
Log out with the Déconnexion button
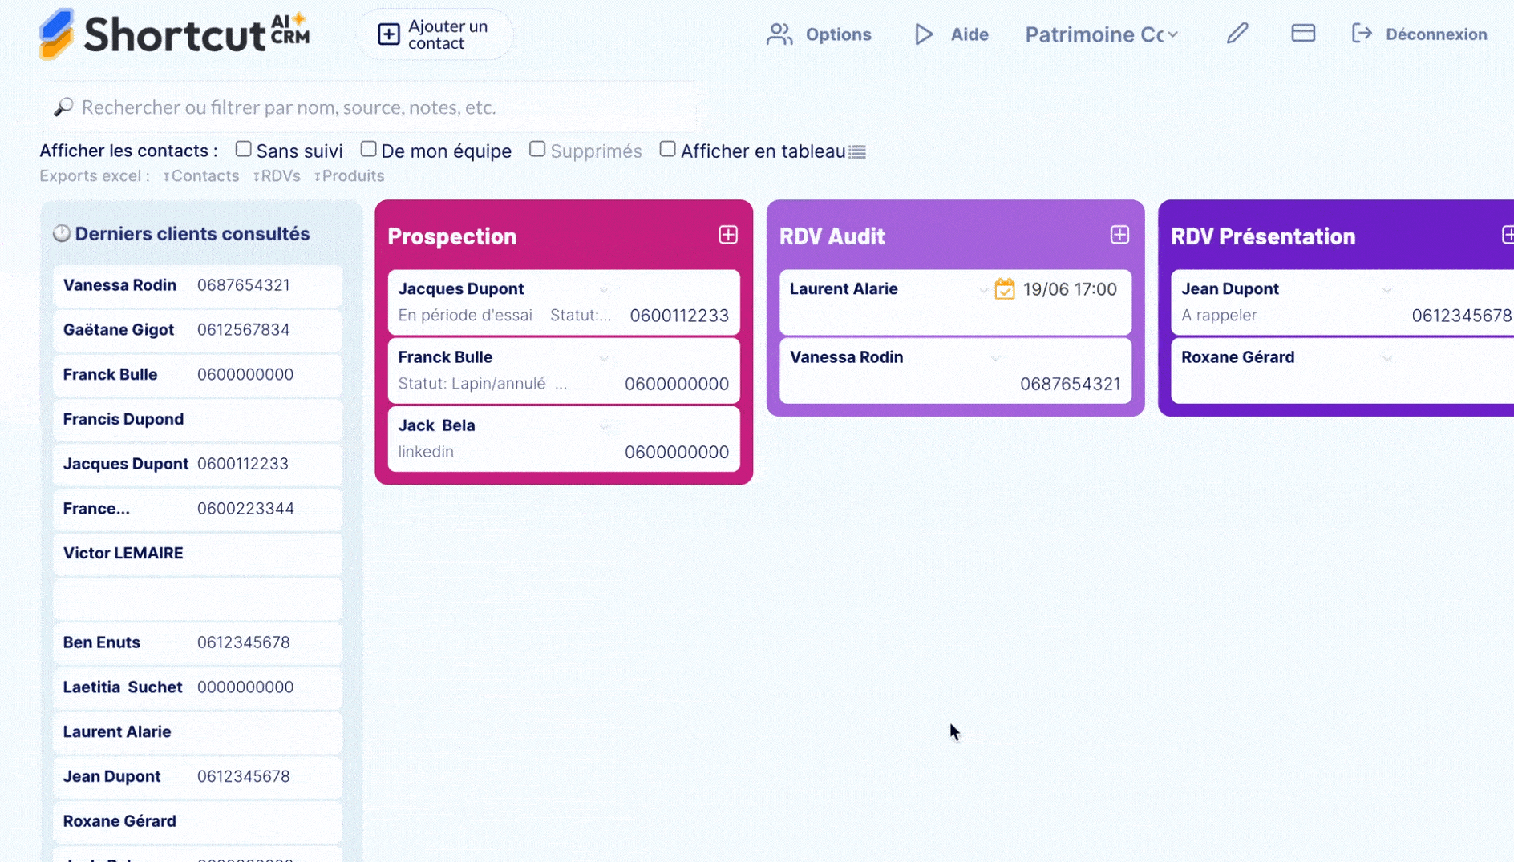click(x=1419, y=34)
